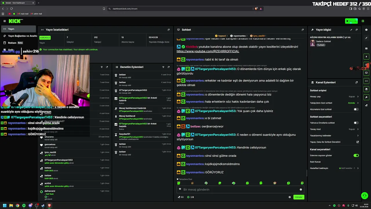This screenshot has width=371, height=209.
Task: Click the Turkish language tag
Action: tap(321, 45)
